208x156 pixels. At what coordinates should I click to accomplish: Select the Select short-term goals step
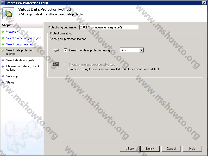click(20, 60)
